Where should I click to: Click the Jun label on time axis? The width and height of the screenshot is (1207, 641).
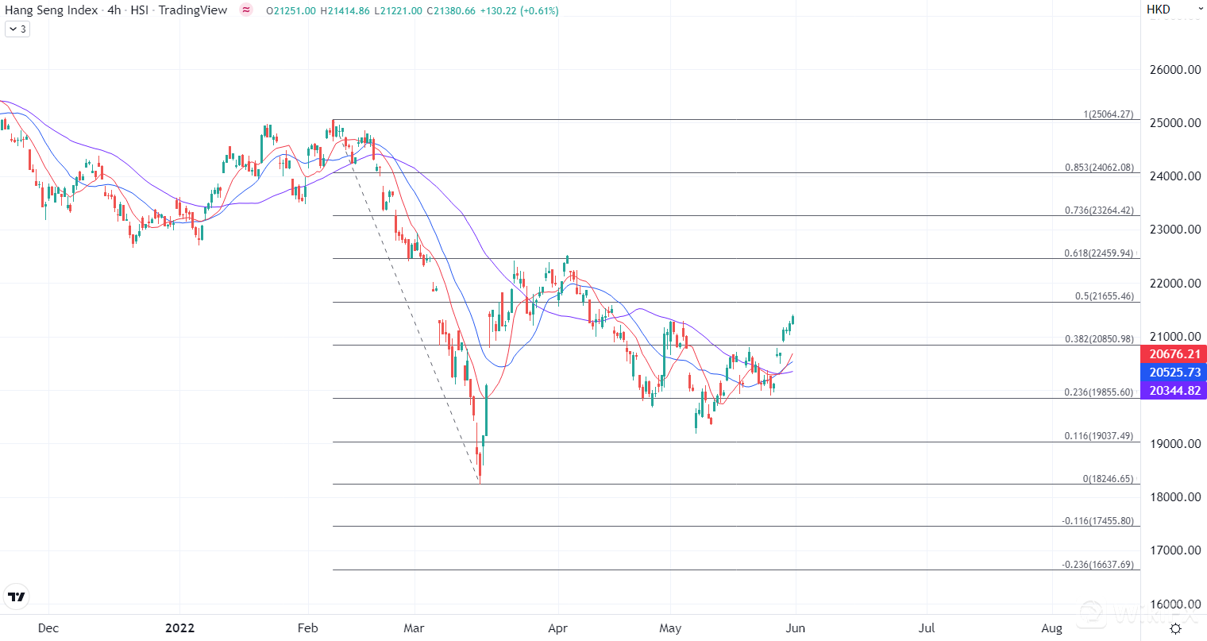(795, 628)
